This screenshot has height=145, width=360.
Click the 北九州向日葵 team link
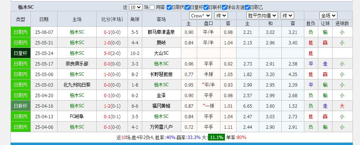(77, 85)
